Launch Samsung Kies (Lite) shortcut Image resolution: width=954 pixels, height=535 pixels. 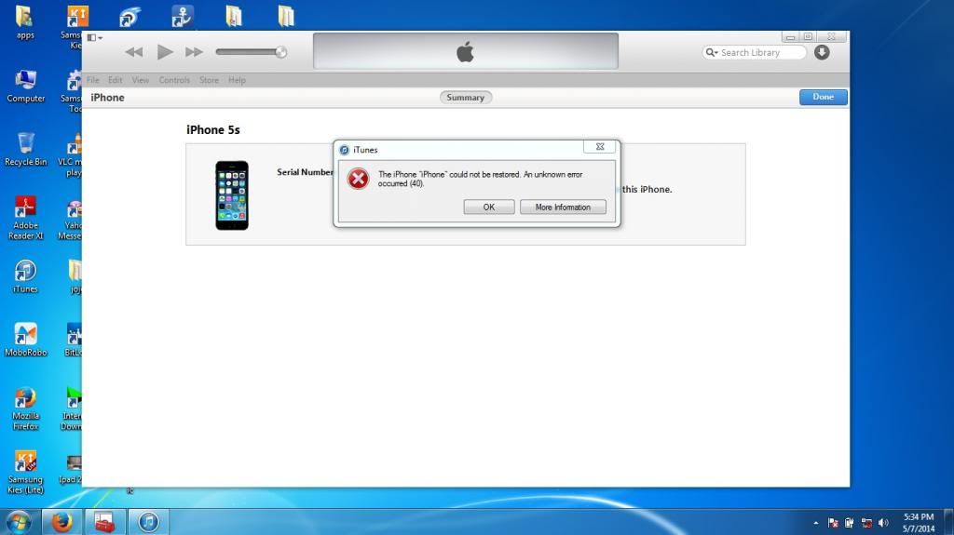(25, 473)
